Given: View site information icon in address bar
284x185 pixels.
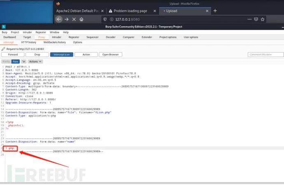Looking at the screenshot, I should (x=112, y=19).
